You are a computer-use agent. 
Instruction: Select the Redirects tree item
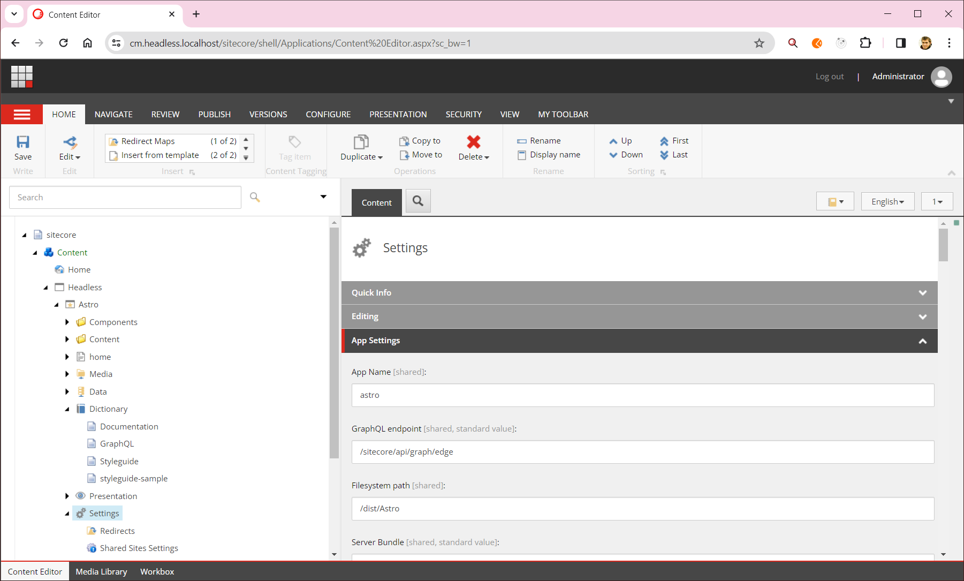117,531
